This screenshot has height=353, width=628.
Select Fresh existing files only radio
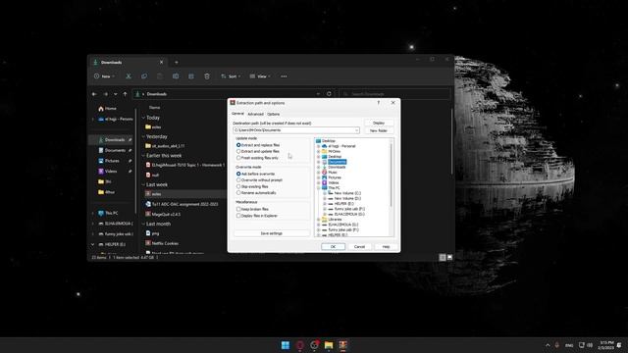238,158
